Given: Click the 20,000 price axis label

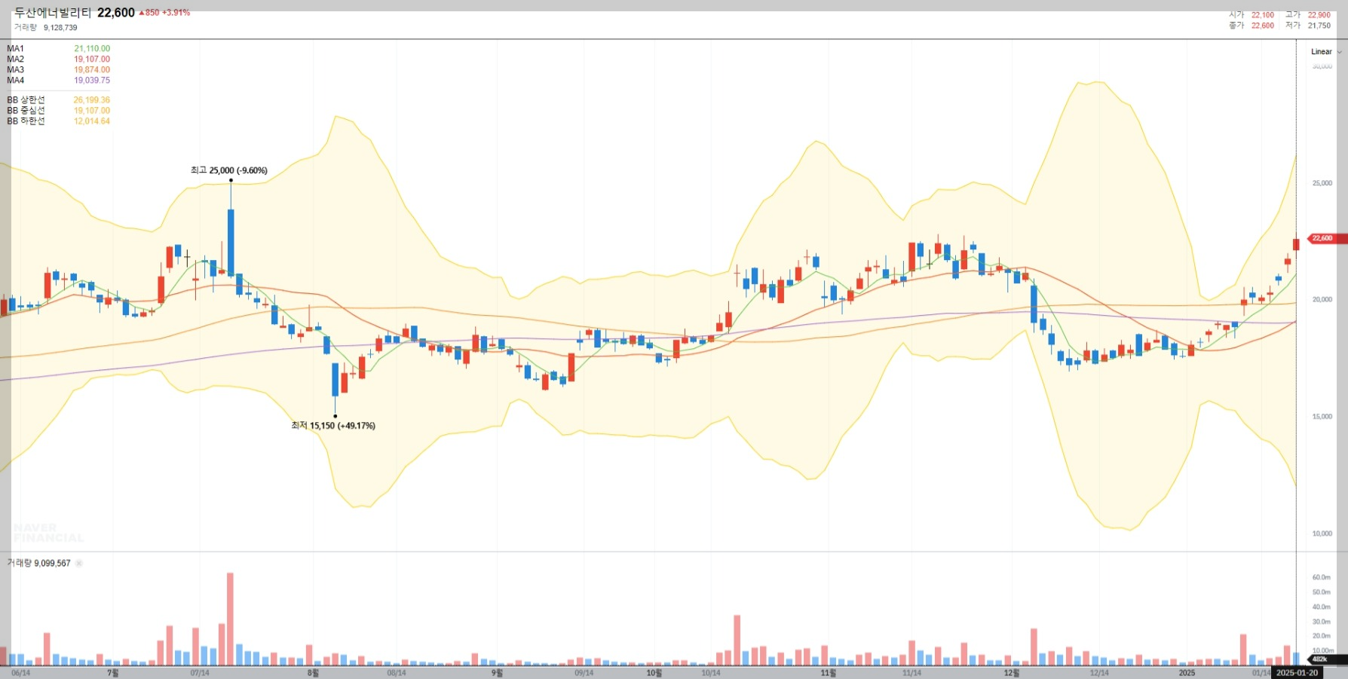Looking at the screenshot, I should 1322,300.
